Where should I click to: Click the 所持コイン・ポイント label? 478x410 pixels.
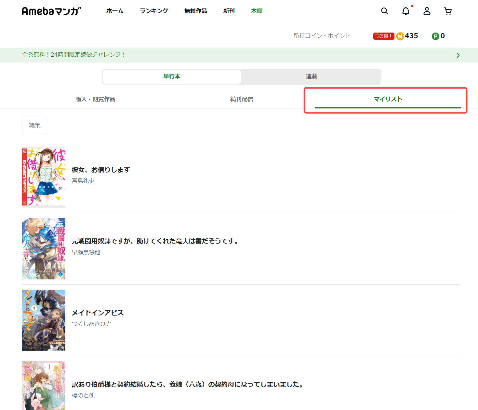pyautogui.click(x=322, y=36)
